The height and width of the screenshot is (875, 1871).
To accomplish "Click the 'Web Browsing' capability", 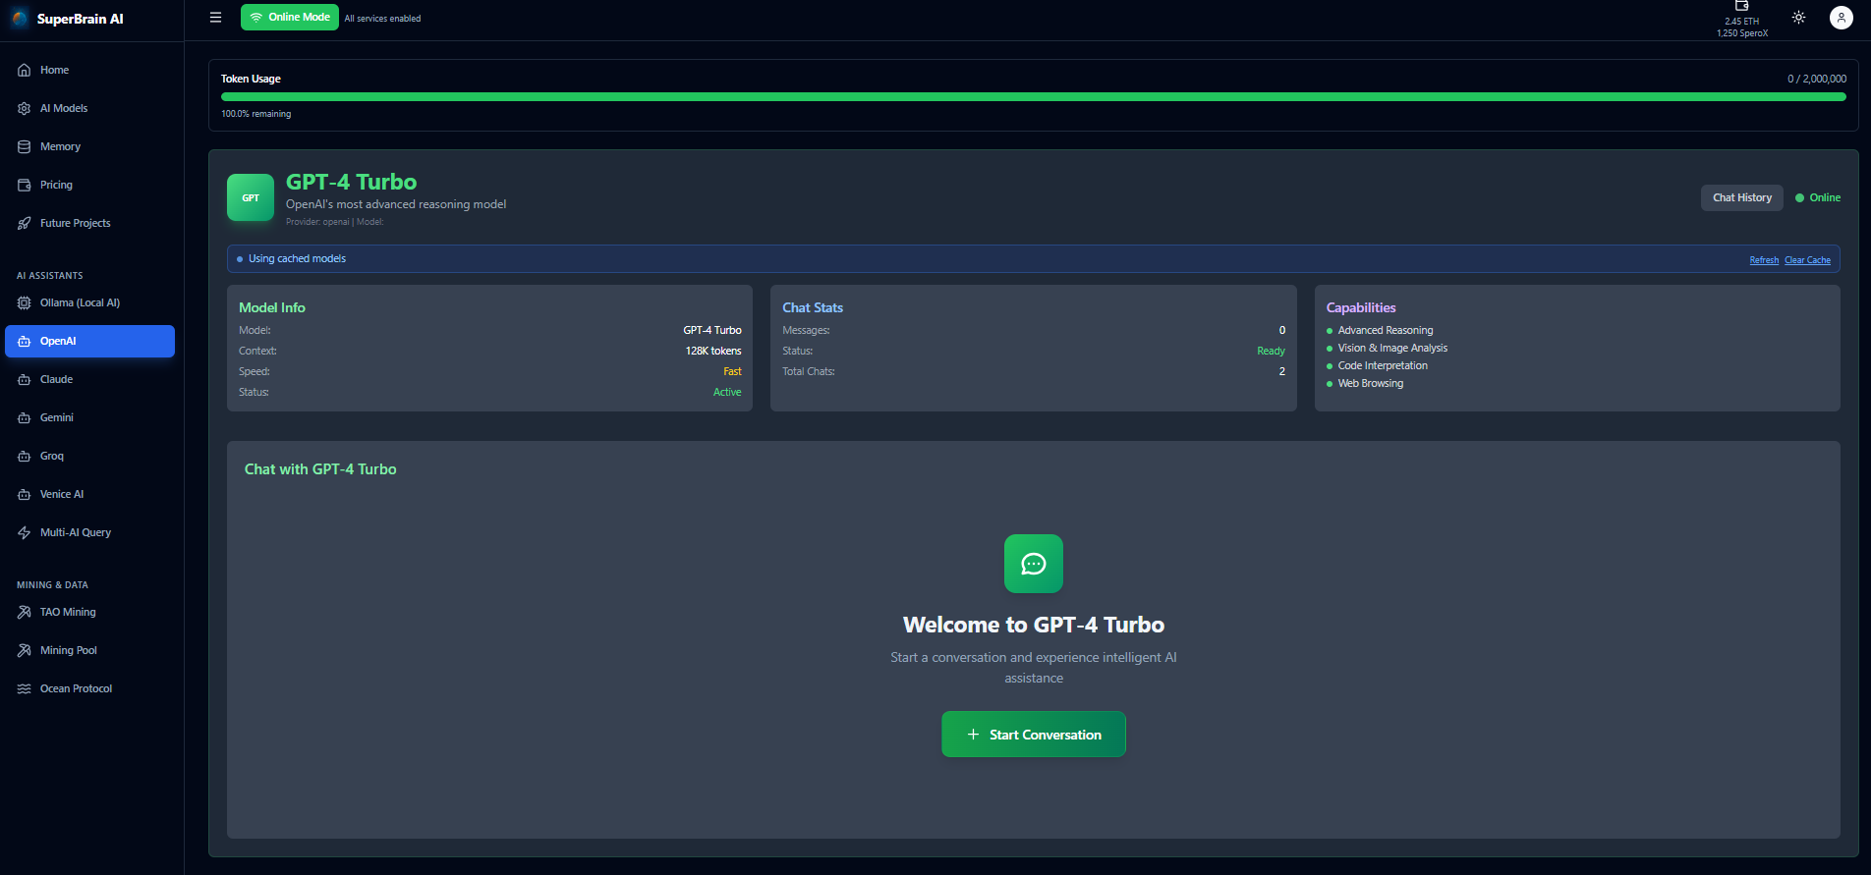I will pyautogui.click(x=1371, y=384).
